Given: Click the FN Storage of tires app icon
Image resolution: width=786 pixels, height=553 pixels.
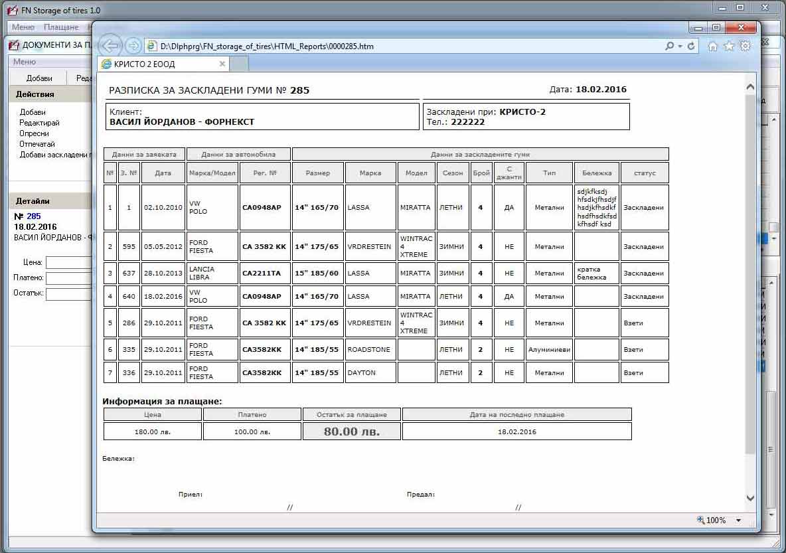Looking at the screenshot, I should pos(13,10).
